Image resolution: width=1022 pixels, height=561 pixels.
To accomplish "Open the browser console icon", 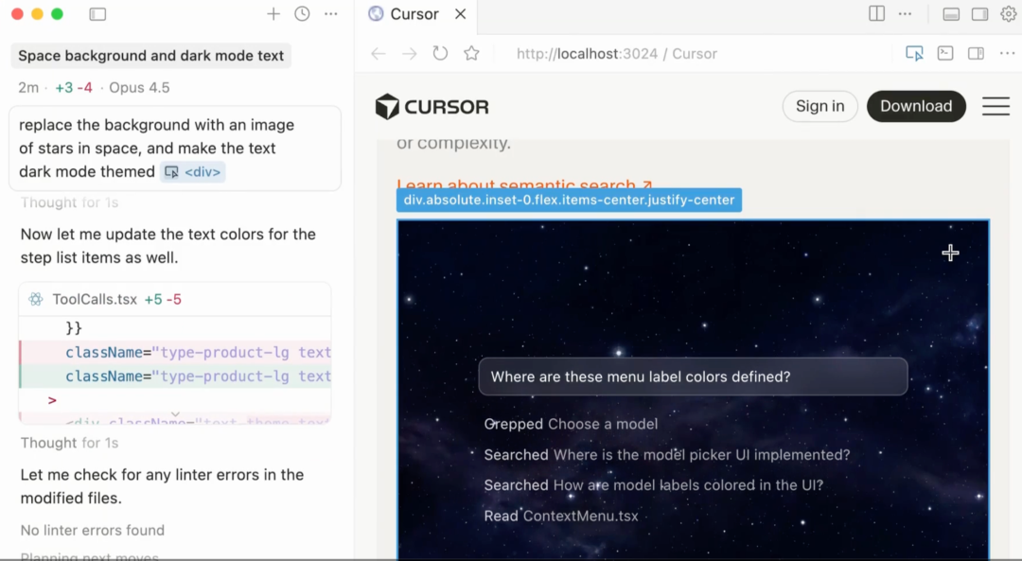I will (x=945, y=54).
